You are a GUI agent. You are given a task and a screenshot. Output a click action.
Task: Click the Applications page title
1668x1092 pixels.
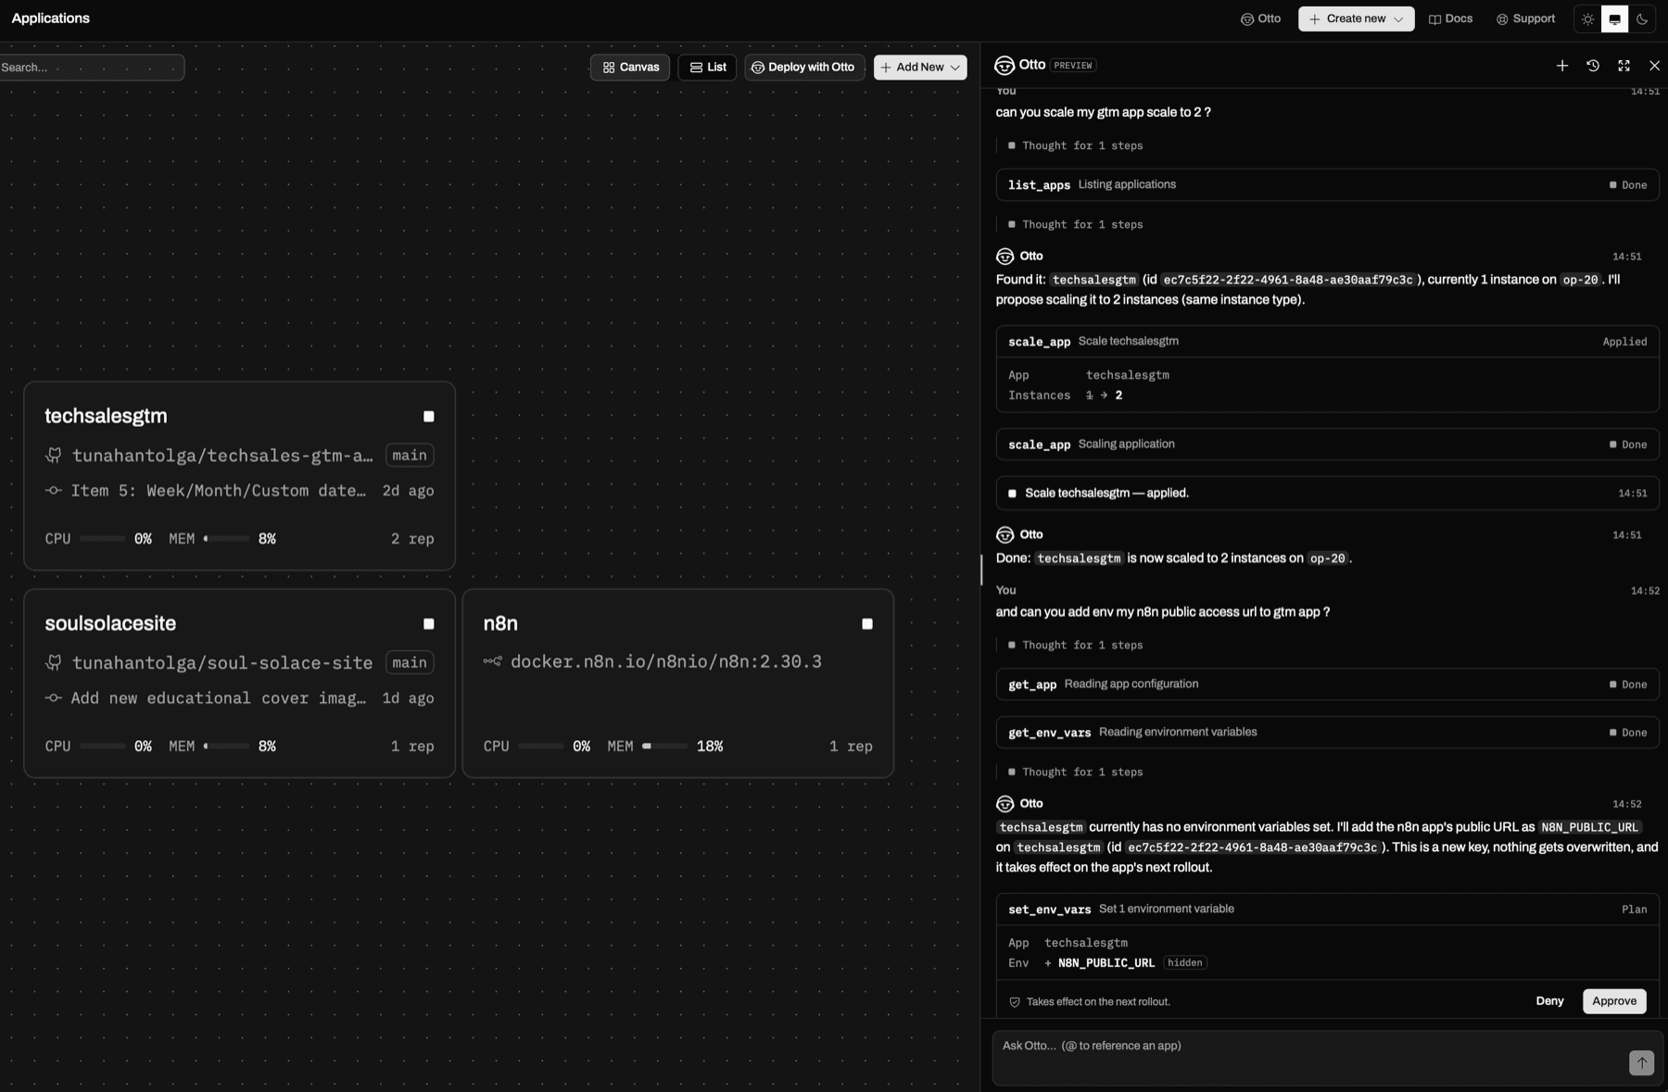click(51, 19)
